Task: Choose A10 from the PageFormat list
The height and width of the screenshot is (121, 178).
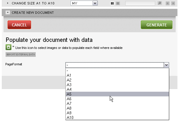Action: click(117, 117)
